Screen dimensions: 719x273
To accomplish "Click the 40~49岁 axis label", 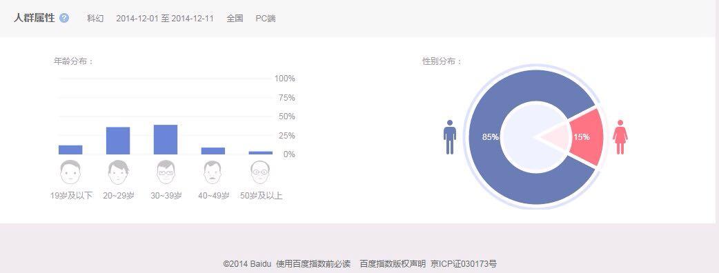I will pos(214,196).
